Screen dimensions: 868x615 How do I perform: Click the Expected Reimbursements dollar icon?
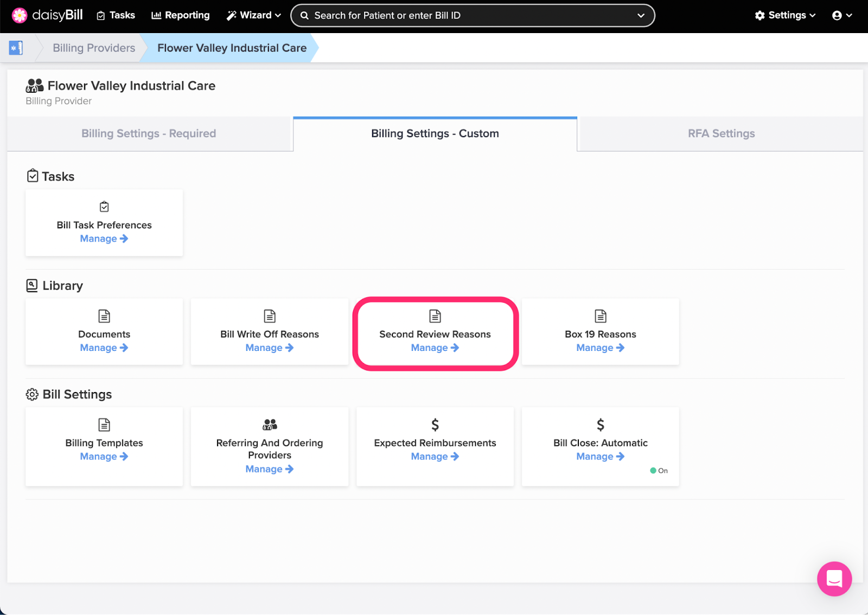(435, 425)
